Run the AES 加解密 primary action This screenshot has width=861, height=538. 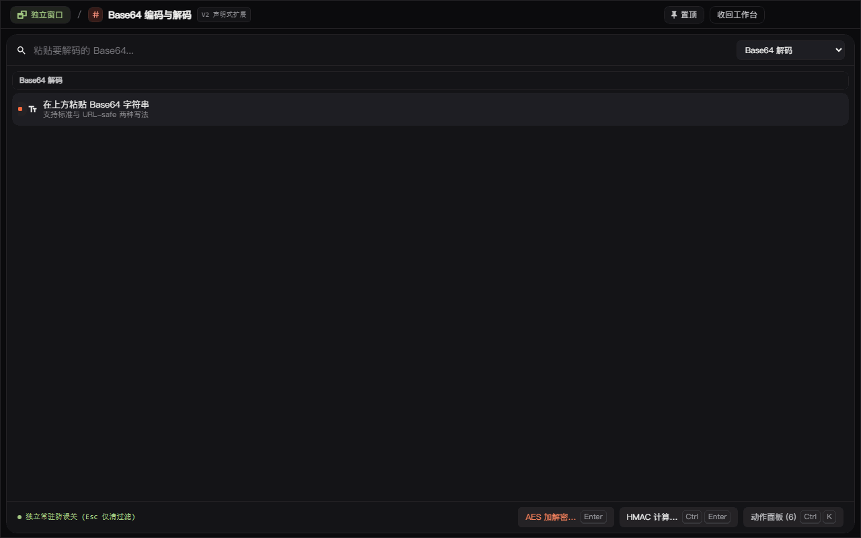click(x=566, y=517)
